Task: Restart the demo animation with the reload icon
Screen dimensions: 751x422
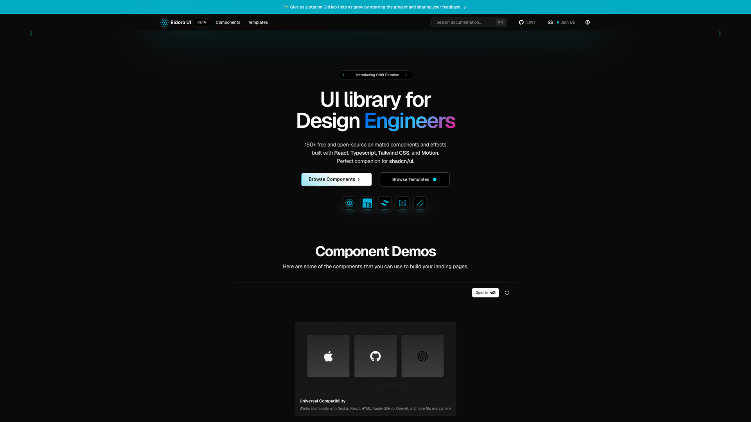Action: point(507,292)
